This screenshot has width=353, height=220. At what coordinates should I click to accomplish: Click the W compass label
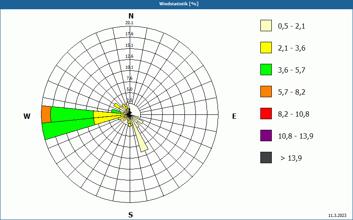27,116
